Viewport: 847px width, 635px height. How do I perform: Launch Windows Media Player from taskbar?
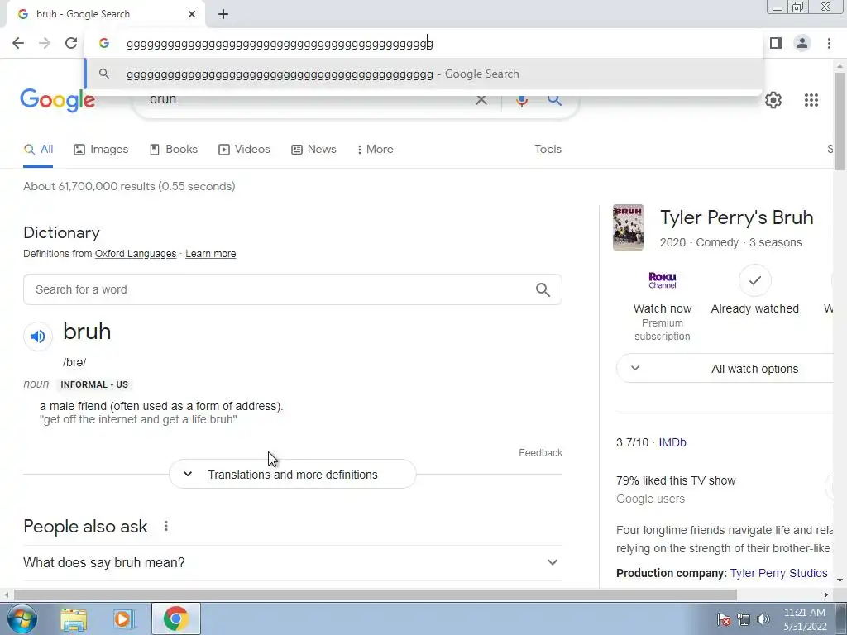(124, 618)
